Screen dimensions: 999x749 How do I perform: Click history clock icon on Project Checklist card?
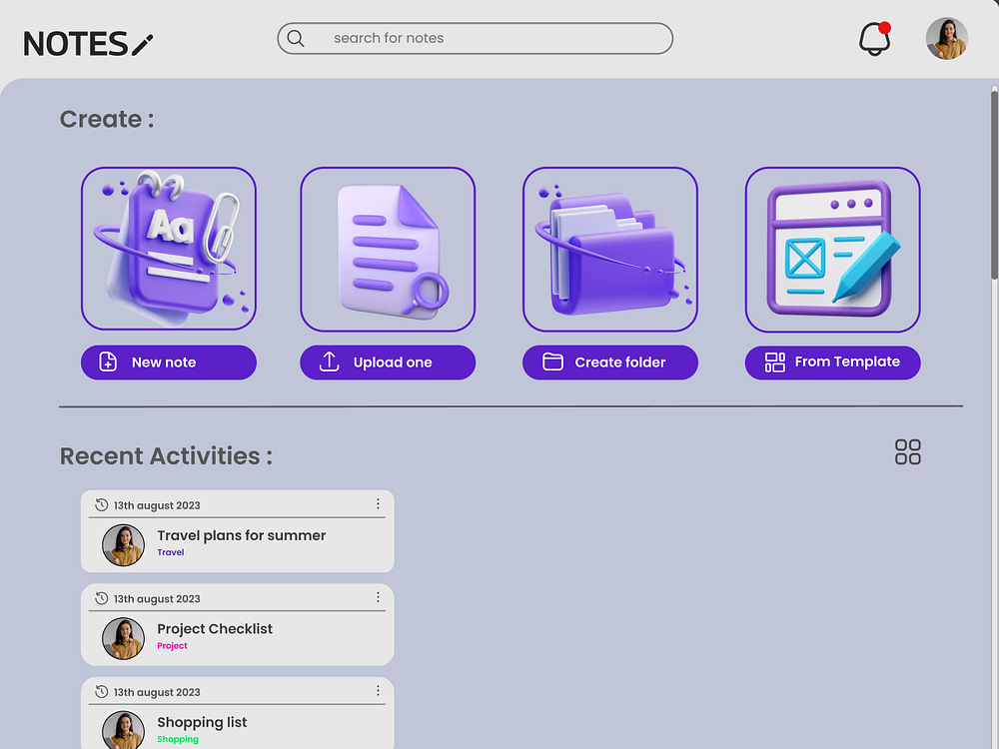click(101, 598)
